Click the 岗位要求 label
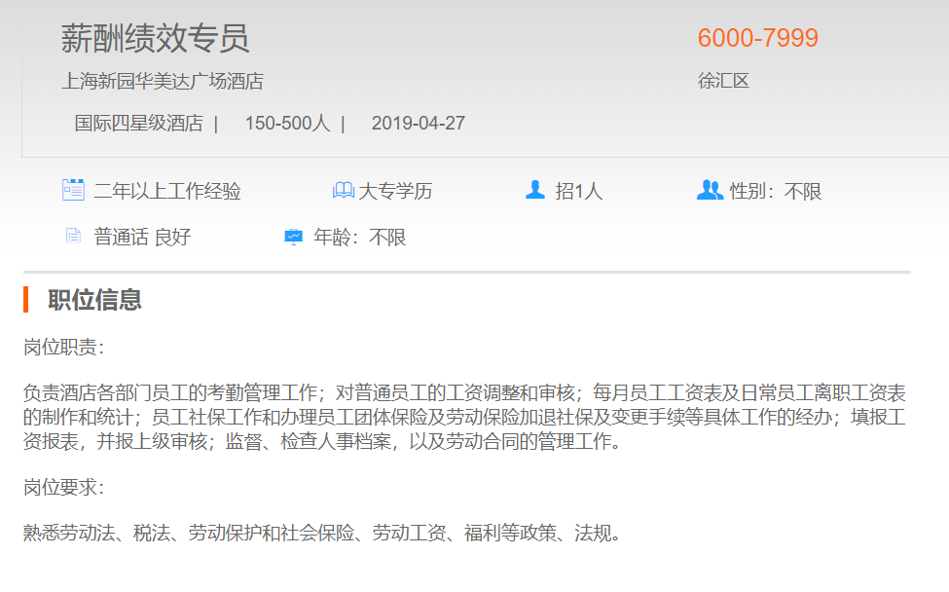 pos(63,487)
